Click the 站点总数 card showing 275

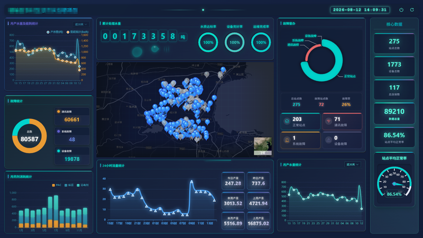click(394, 43)
